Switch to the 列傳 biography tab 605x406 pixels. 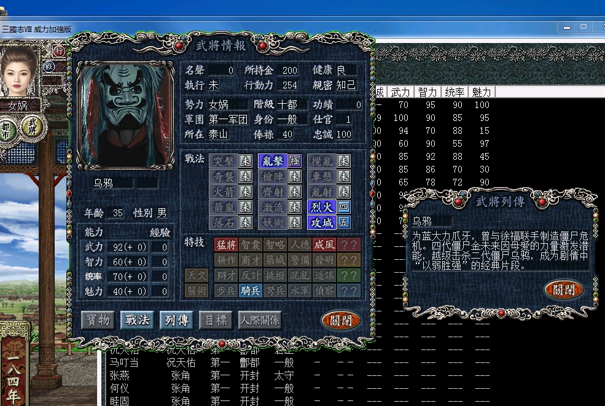[177, 320]
